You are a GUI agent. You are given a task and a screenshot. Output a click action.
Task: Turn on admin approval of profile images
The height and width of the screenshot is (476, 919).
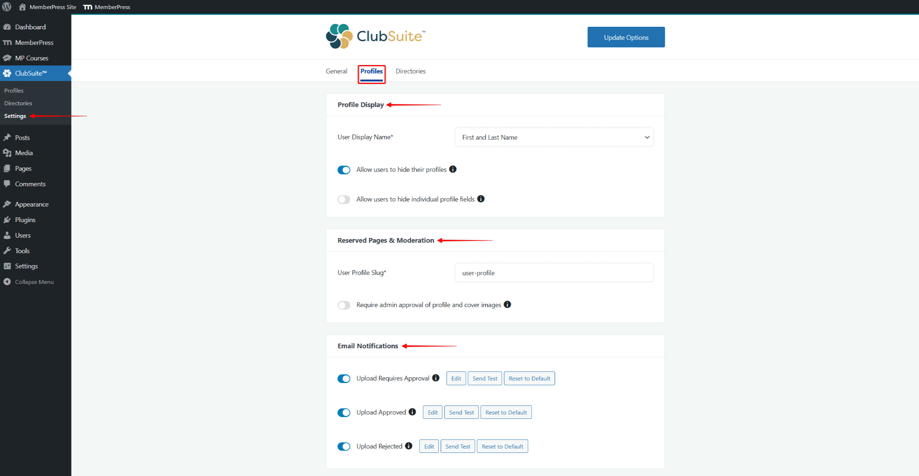(x=344, y=305)
